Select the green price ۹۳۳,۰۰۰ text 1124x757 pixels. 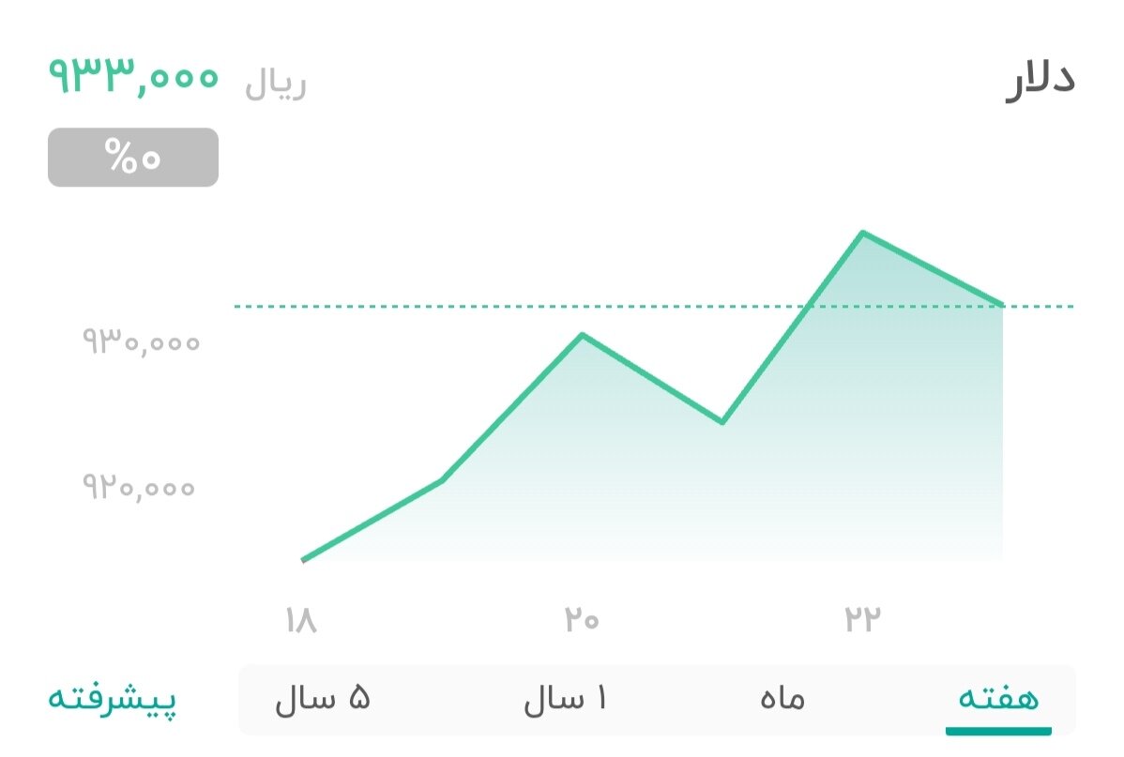[134, 78]
